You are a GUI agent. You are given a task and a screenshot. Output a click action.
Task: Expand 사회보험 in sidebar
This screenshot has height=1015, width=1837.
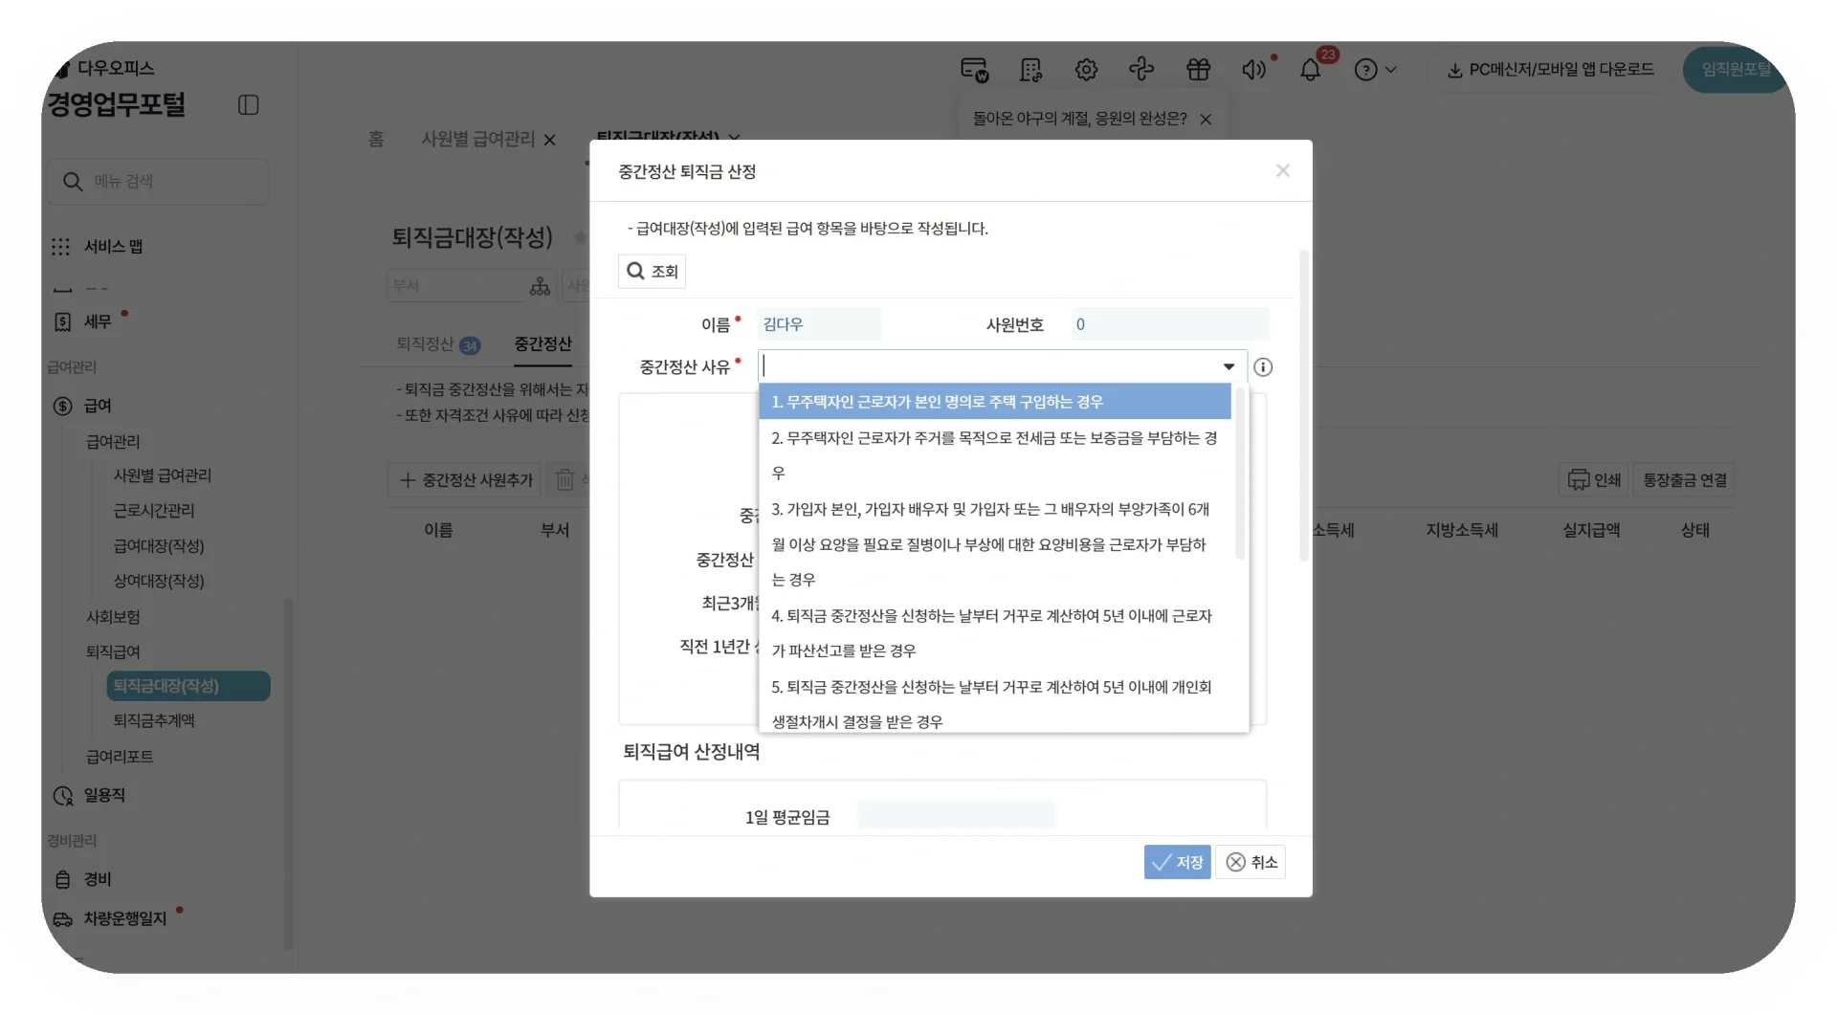tap(113, 618)
